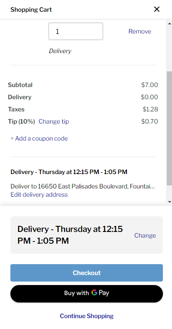Click the item quantity input field

point(76,31)
